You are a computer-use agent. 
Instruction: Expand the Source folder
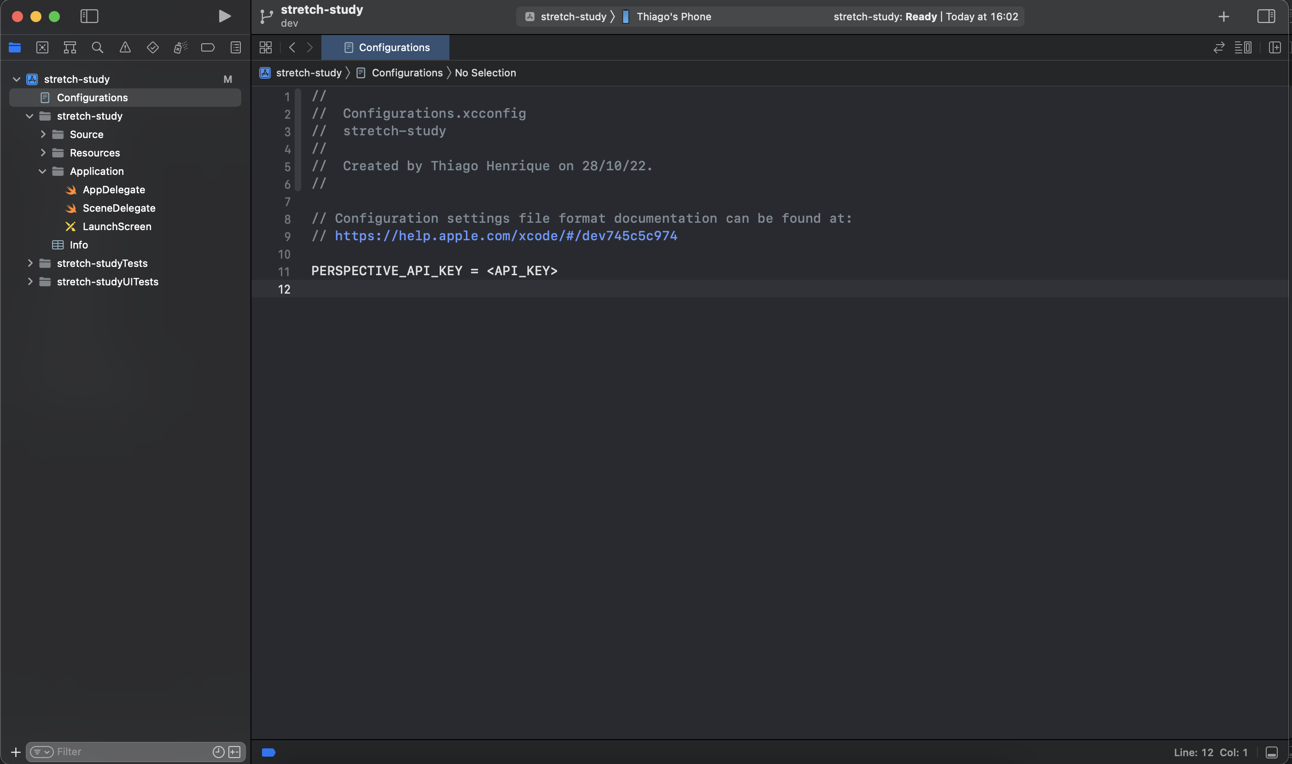(43, 134)
